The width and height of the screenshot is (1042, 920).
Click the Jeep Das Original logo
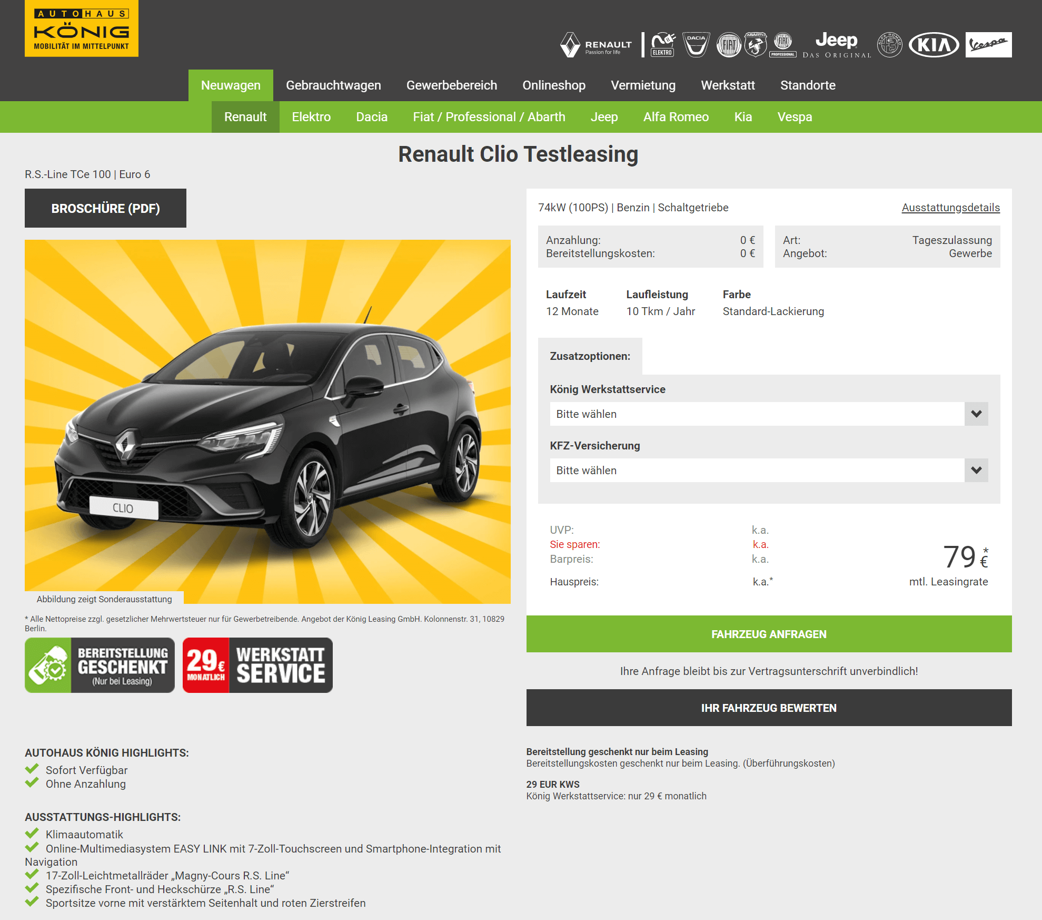pyautogui.click(x=837, y=45)
